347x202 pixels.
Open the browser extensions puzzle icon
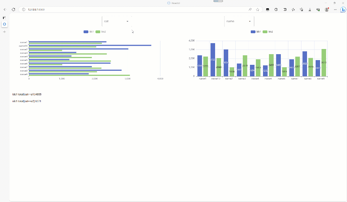[x=276, y=9]
